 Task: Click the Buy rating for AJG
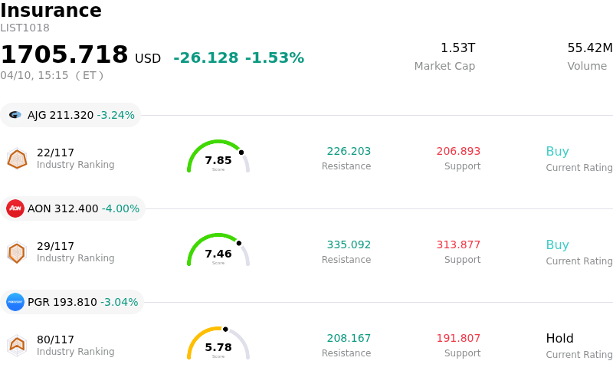pyautogui.click(x=557, y=152)
